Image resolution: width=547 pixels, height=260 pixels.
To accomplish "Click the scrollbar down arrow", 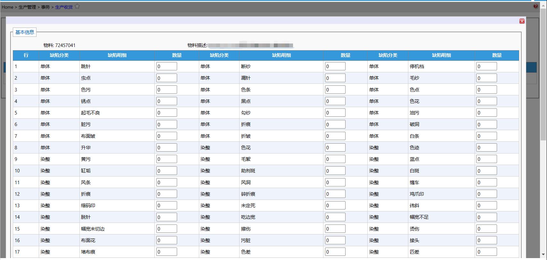I will (x=543, y=255).
